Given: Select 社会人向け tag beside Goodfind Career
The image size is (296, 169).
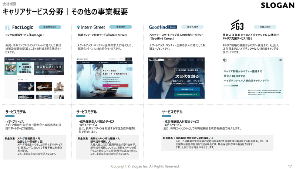Looking at the screenshot, I should pyautogui.click(x=192, y=27).
